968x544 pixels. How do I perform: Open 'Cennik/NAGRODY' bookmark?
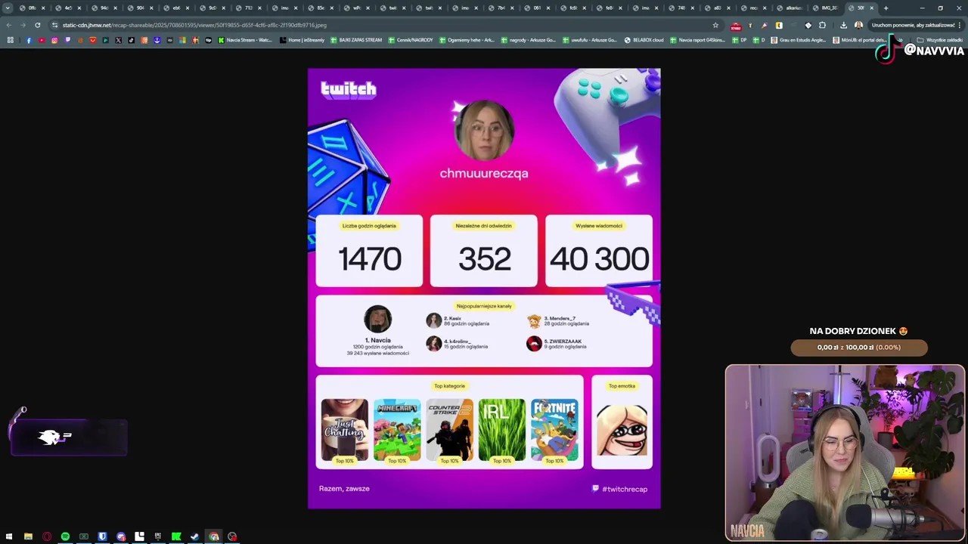(x=410, y=40)
